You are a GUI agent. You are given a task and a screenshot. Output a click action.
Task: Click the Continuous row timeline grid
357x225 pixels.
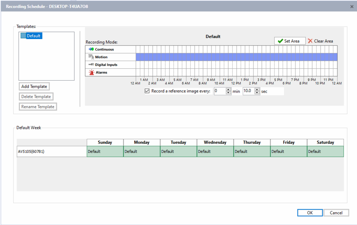(237, 49)
